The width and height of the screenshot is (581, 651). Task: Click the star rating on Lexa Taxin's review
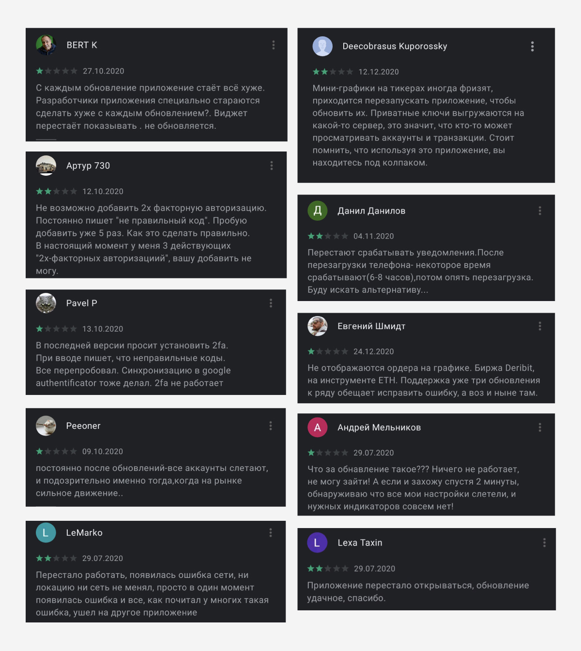(x=328, y=569)
